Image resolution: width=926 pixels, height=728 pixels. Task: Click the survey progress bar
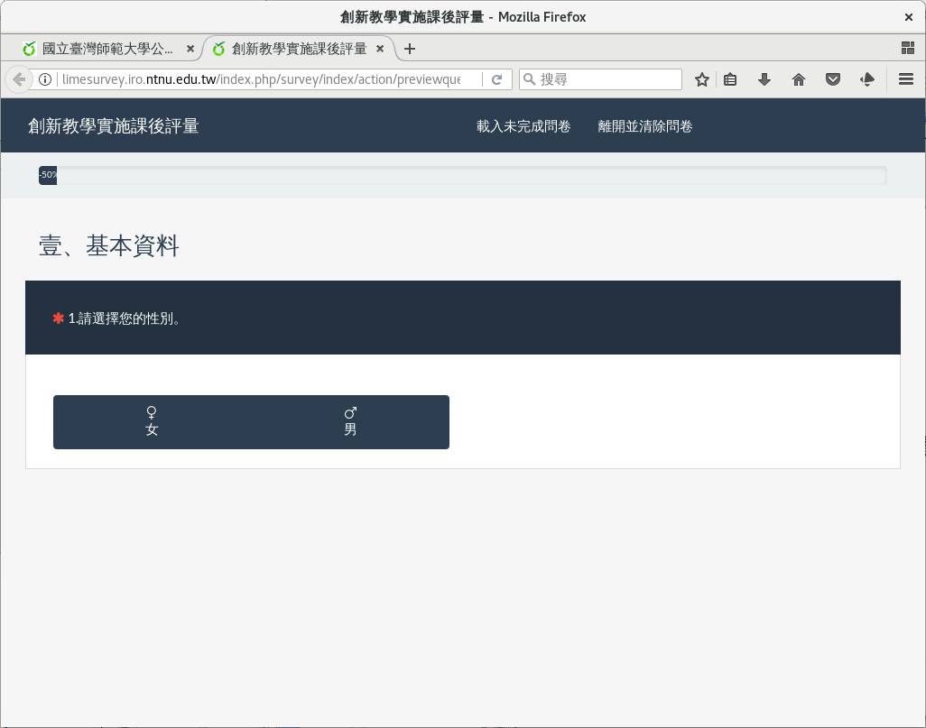462,175
